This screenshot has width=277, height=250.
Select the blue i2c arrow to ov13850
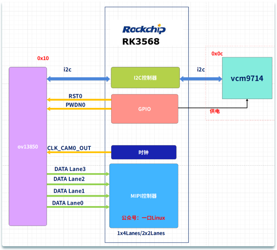point(79,79)
